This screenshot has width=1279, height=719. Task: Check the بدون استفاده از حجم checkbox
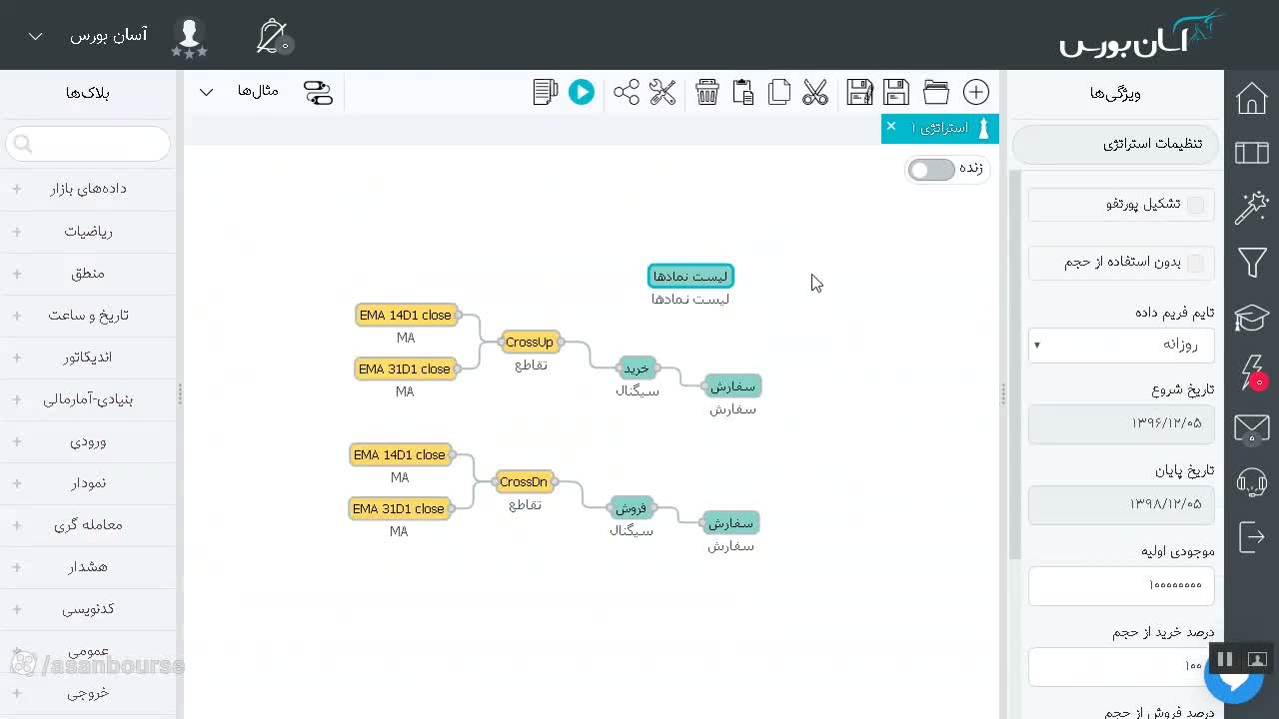click(x=1195, y=263)
